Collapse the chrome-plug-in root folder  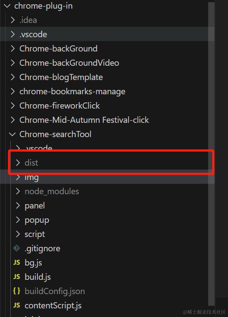pyautogui.click(x=7, y=6)
